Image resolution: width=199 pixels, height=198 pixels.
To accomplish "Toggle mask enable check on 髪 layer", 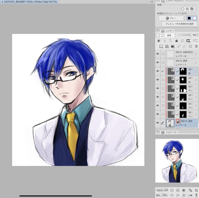I will (177, 72).
